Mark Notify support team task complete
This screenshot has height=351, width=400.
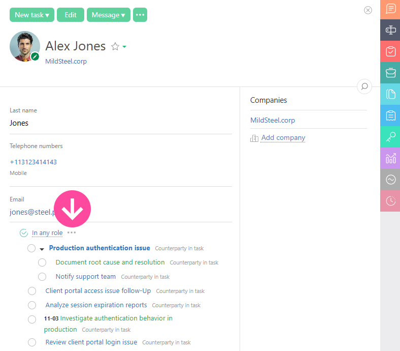[42, 277]
